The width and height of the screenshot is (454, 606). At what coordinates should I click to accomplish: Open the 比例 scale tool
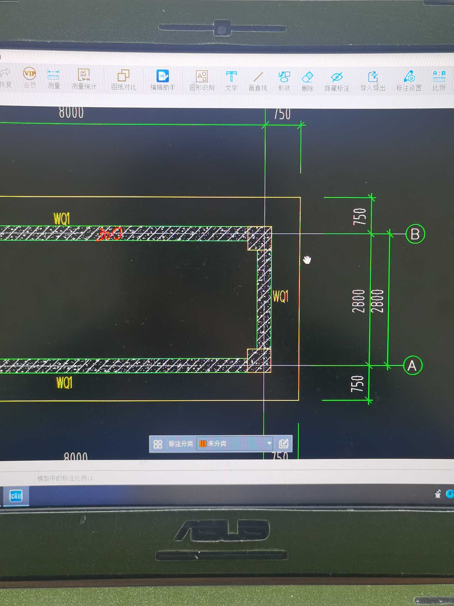click(439, 80)
